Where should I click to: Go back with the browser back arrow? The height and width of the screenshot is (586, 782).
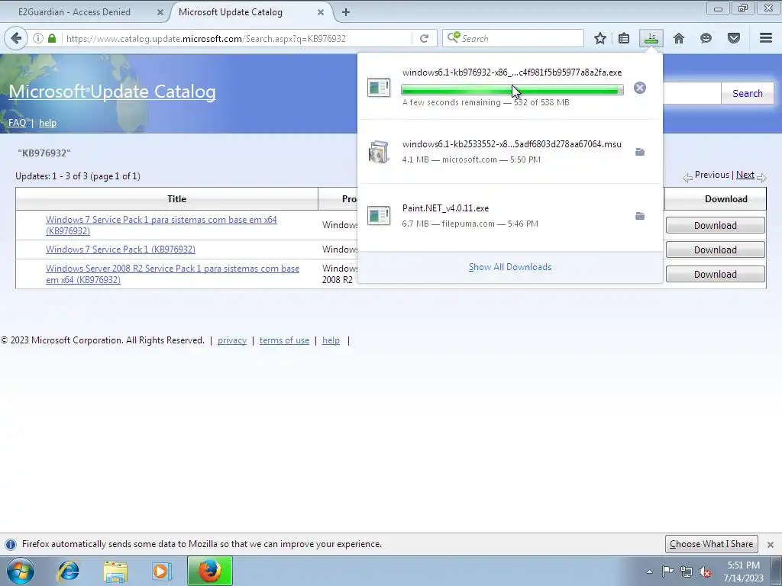(x=17, y=38)
